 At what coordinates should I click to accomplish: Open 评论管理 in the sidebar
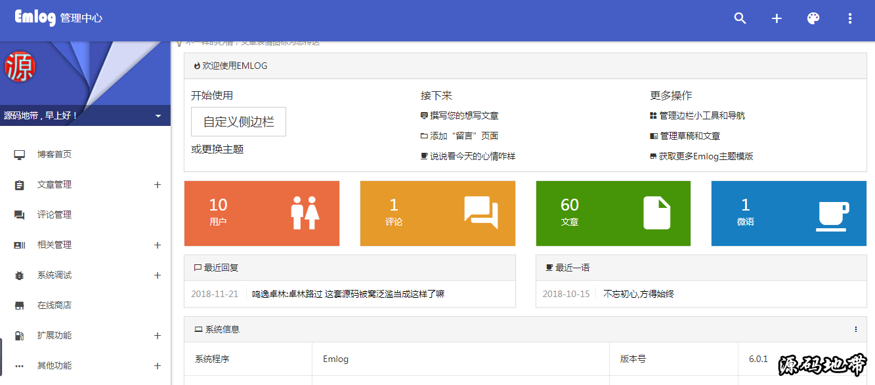[54, 215]
